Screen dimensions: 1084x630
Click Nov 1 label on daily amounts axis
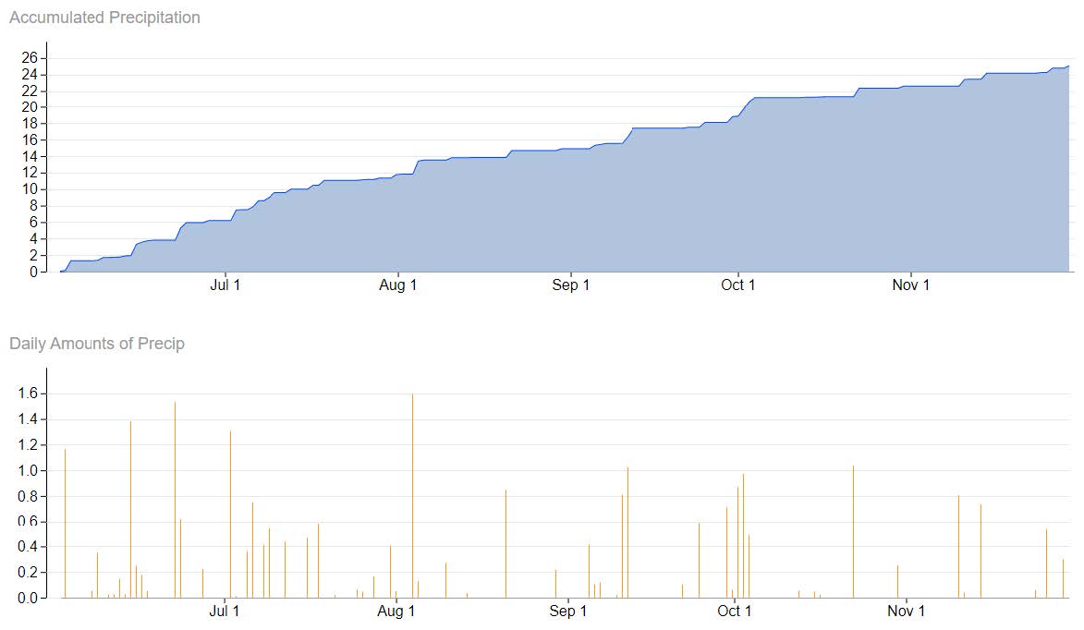906,612
